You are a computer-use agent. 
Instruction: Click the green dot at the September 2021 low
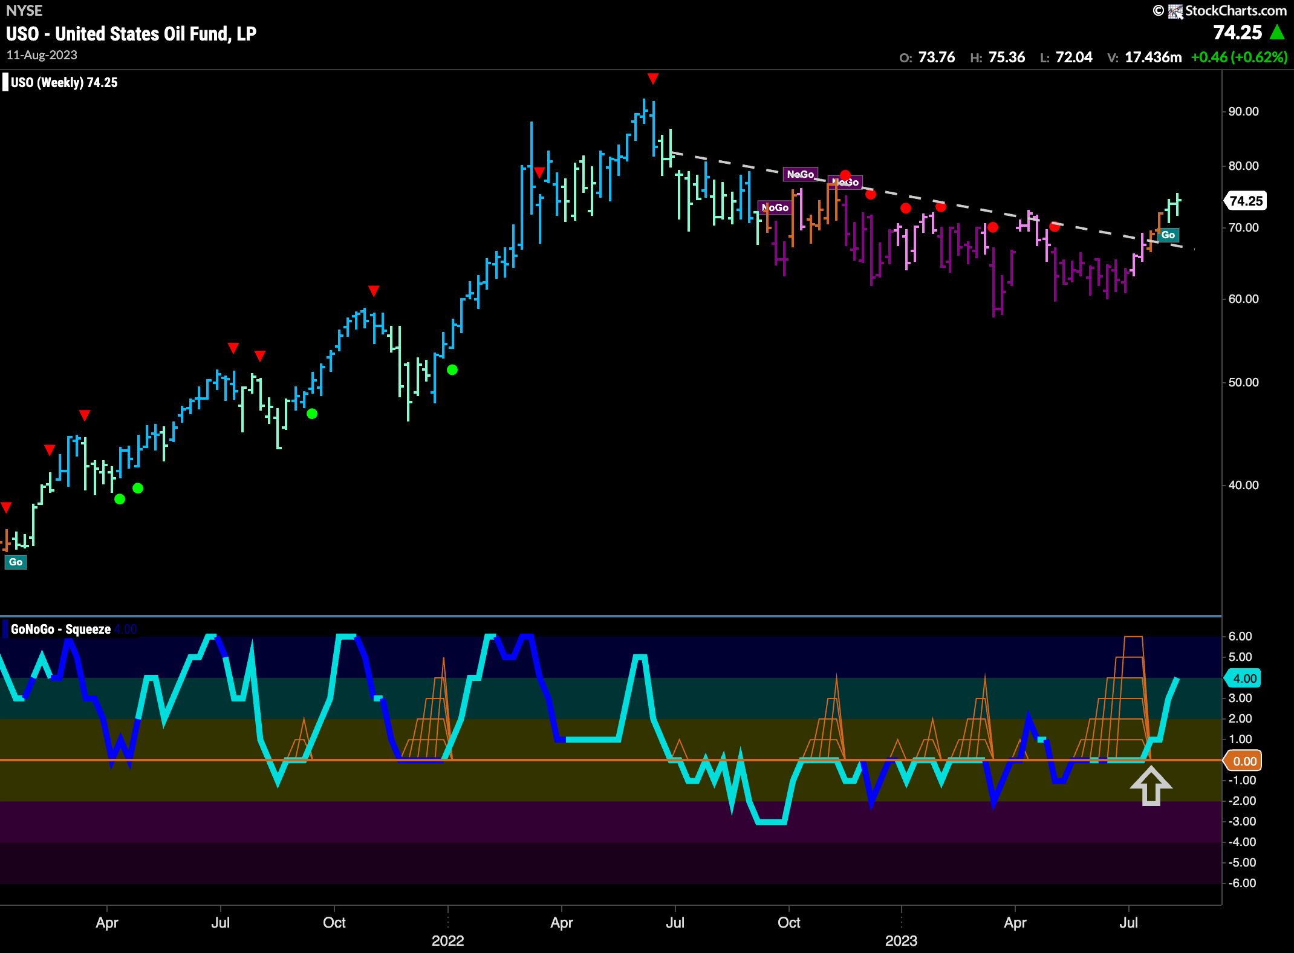[x=312, y=414]
